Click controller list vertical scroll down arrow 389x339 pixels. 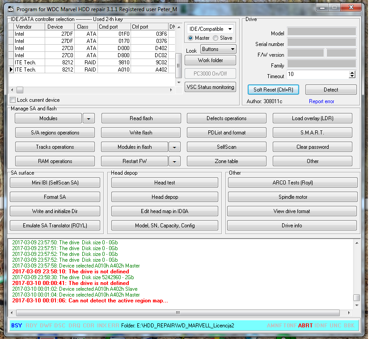click(x=179, y=83)
